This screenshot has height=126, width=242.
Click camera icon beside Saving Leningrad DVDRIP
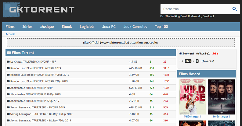[8, 107]
